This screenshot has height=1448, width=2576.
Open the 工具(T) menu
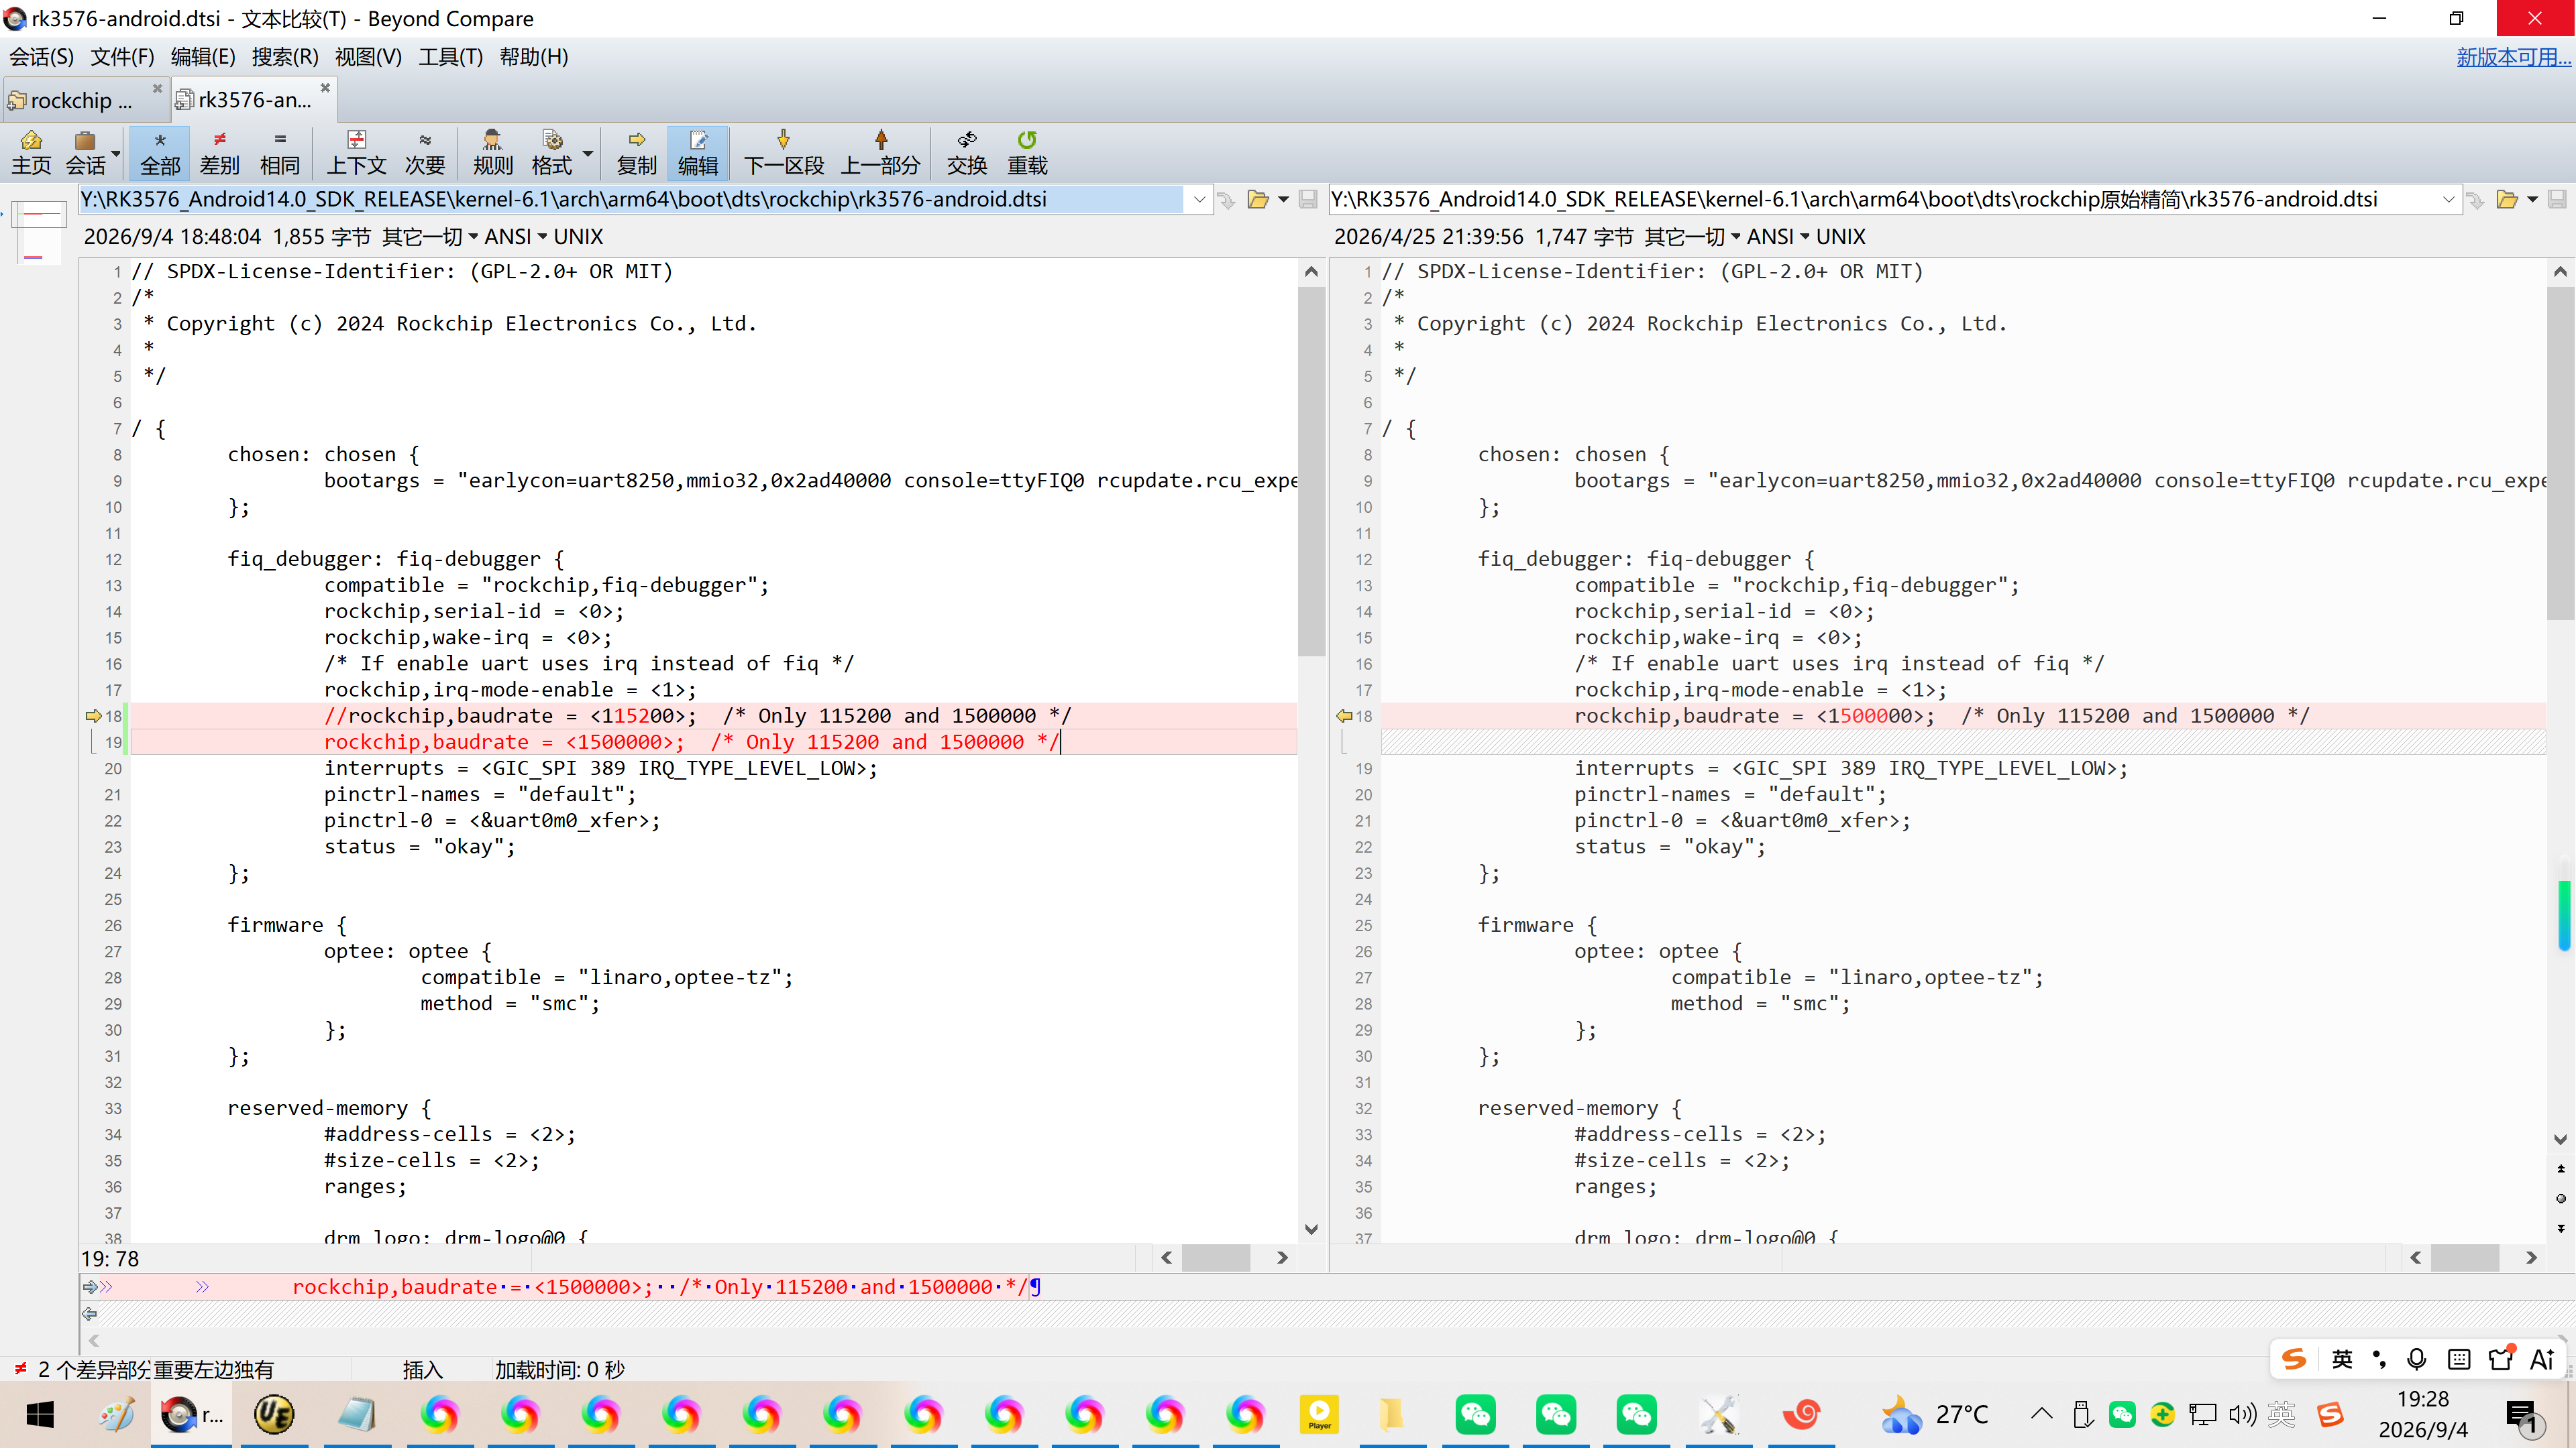pyautogui.click(x=450, y=57)
